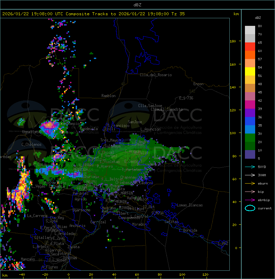This screenshot has height=279, width=275.
Task: Click the 'Clla.SanJose' map label
Action: pos(150,106)
